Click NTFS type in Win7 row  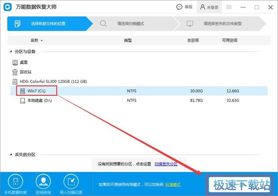(132, 91)
